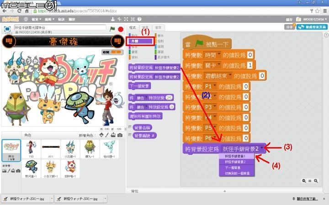The width and height of the screenshot is (329, 205).
Task: Open My Stuff folder icon in header
Action: tap(298, 19)
